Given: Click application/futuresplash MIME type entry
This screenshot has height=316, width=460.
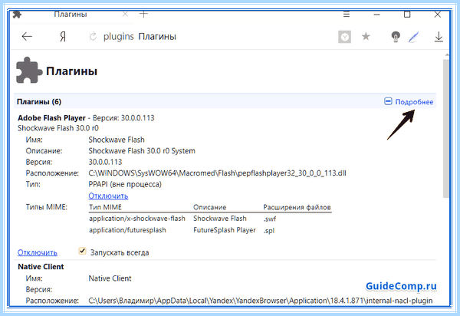Looking at the screenshot, I should coord(127,230).
